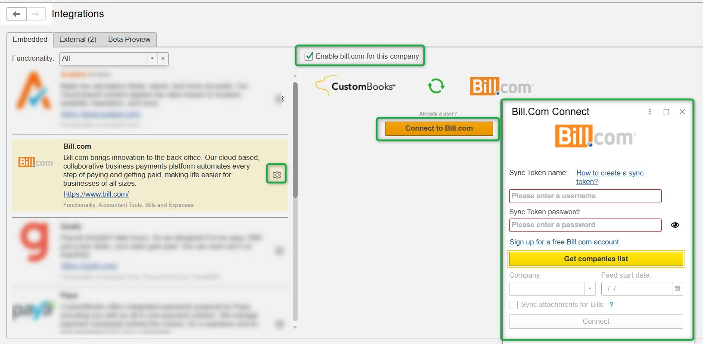Open the Sign up for free Bill.com account link
Viewport: 703px width, 344px height.
[x=564, y=242]
